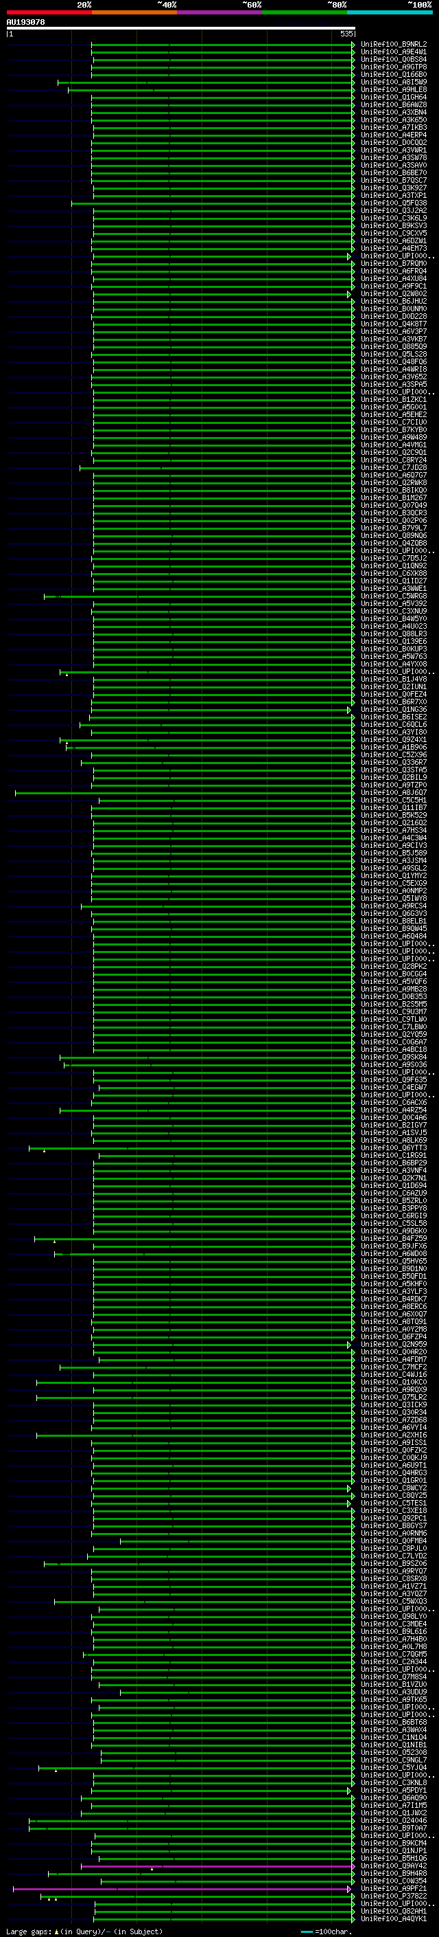Viewport: 439px width, 1937px height.
Task: Open hit UniRef100_Q1GH64
Action: point(393,98)
